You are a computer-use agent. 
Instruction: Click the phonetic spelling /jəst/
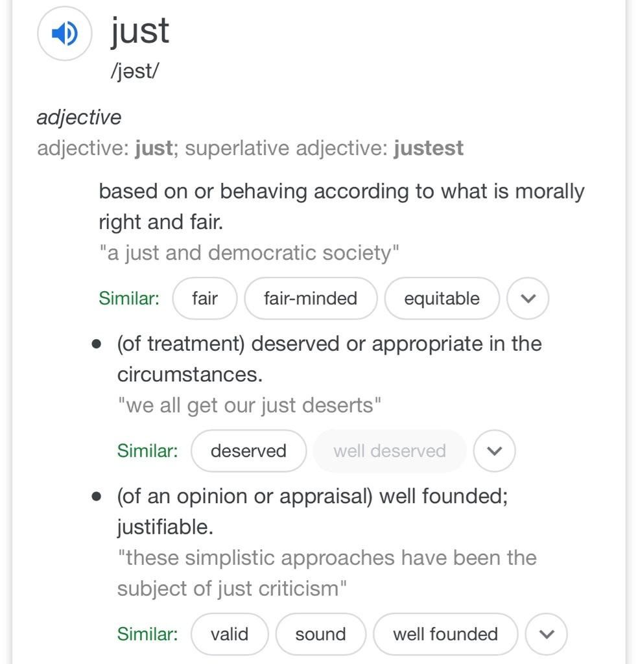tap(134, 71)
